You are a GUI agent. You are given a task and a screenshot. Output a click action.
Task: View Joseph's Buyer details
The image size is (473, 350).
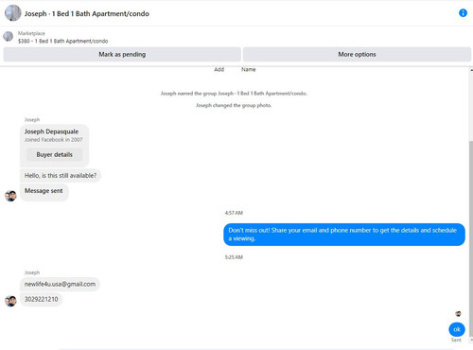pos(54,154)
